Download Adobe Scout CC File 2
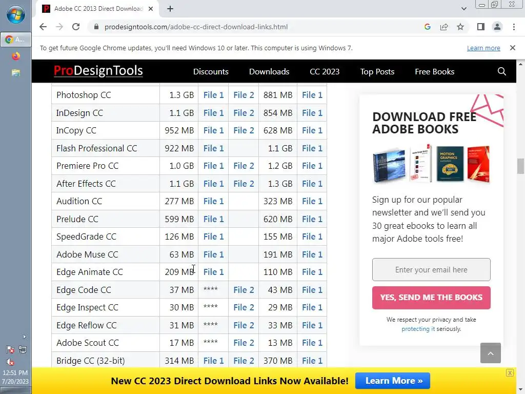 (244, 343)
